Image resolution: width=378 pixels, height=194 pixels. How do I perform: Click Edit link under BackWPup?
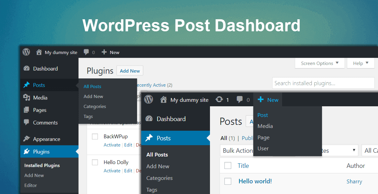(128, 145)
